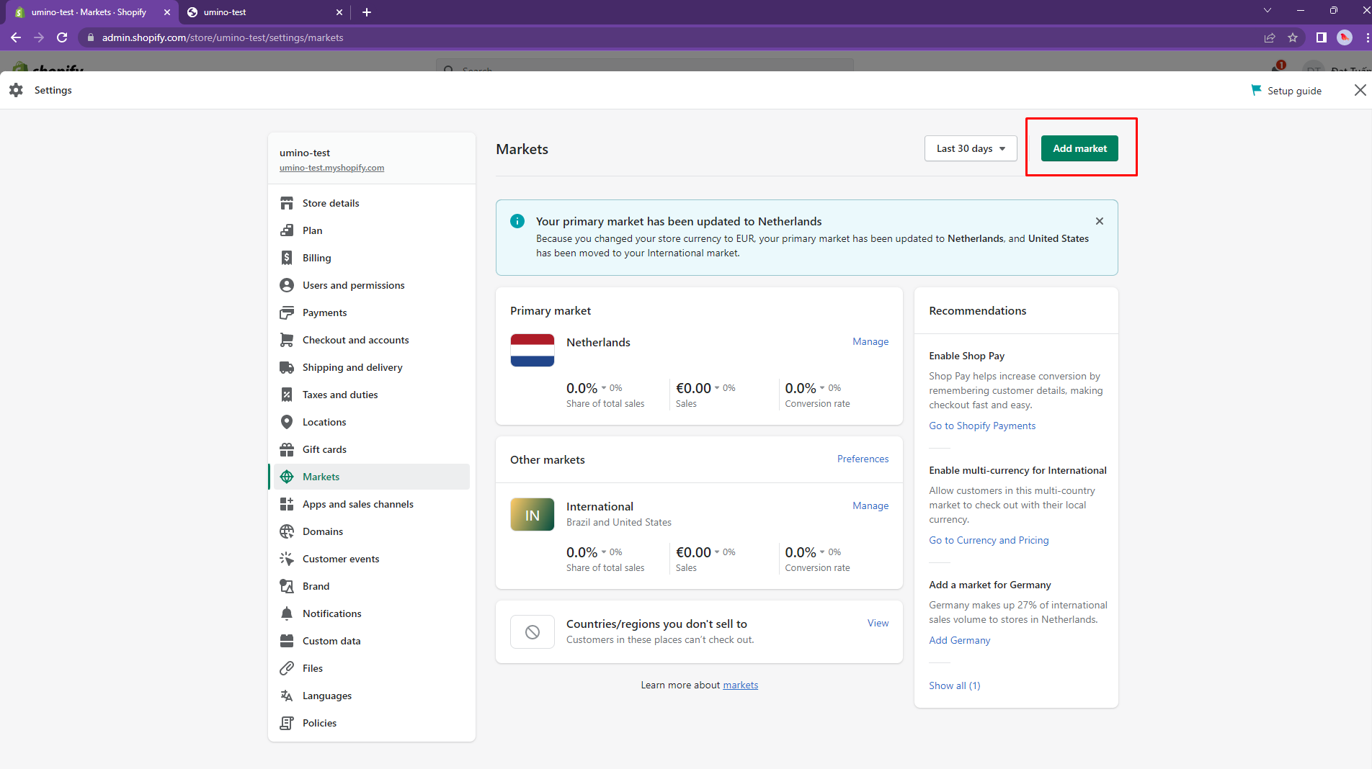Viewport: 1372px width, 769px height.
Task: Click the Locations pin icon
Action: (287, 422)
